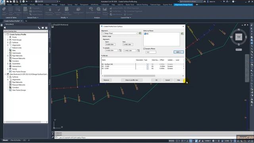Expand the Point Groups tree node
This screenshot has height=143, width=254.
(x=8, y=40)
